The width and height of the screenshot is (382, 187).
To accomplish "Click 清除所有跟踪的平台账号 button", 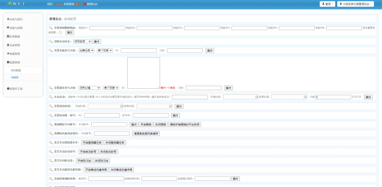I will [185, 125].
